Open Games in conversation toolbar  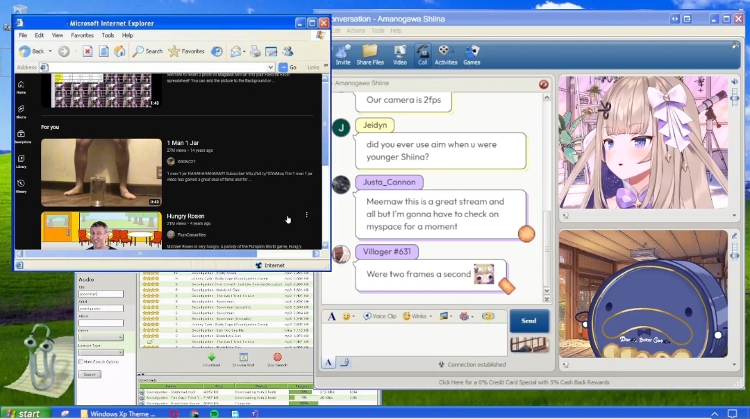[472, 55]
